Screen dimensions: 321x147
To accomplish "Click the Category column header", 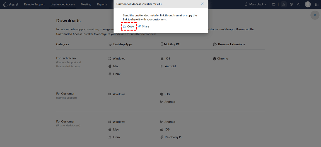I will 62,44.
